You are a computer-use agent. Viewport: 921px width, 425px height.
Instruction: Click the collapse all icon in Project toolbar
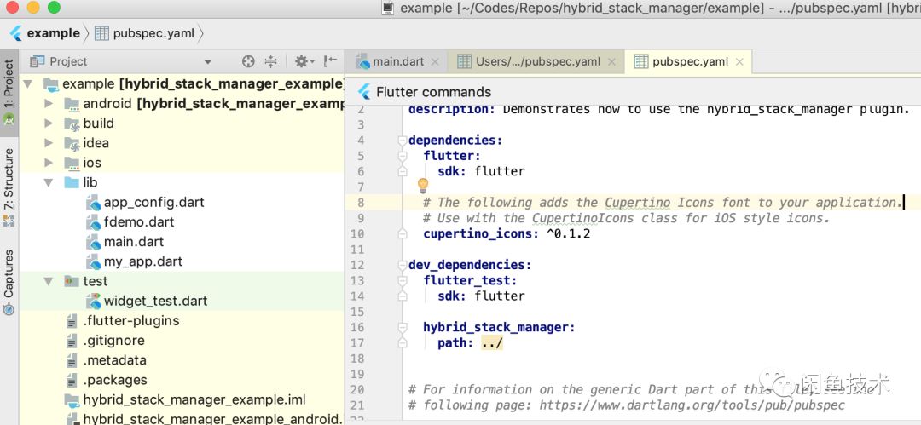[271, 61]
